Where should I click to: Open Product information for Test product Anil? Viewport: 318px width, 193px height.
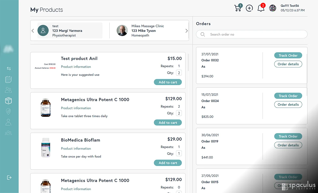coord(76,67)
